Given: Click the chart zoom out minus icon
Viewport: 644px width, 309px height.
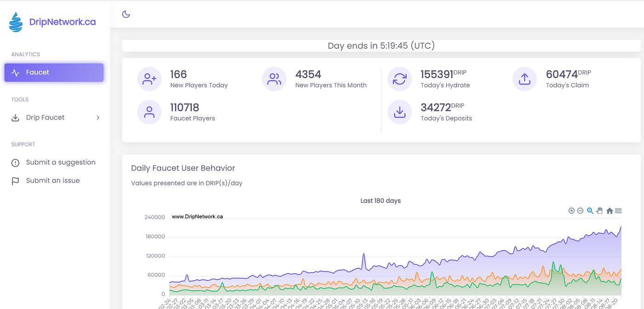Looking at the screenshot, I should click(x=580, y=211).
